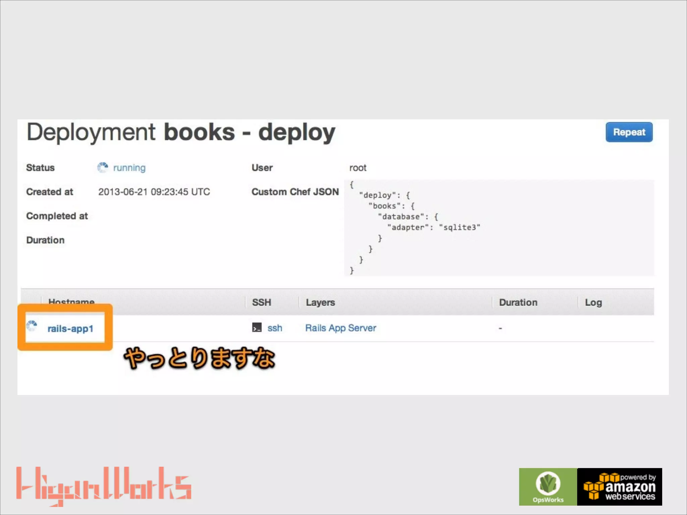This screenshot has height=515, width=687.
Task: Click the Amazon Web Services logo
Action: (x=619, y=487)
